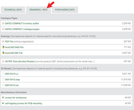The width and height of the screenshot is (134, 110).
Task: Download the 00015415.step model link
Action: 12,80
